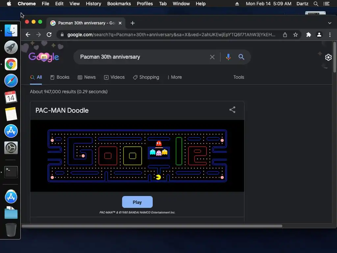Screen dimensions: 337x253
Task: Click the Google Valentine's doodle logo
Action: coord(44,57)
